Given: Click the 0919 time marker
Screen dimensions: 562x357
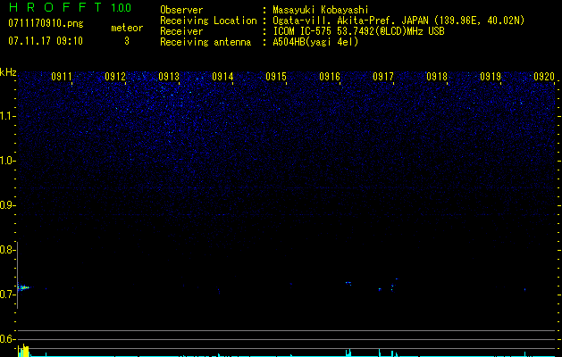Looking at the screenshot, I should [x=491, y=77].
